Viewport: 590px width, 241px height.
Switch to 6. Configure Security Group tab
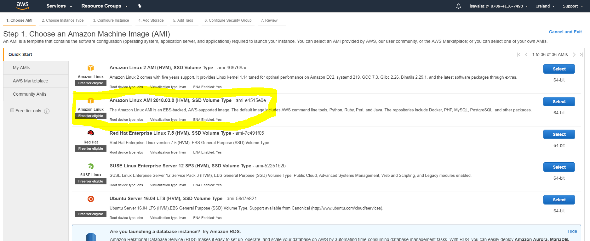coord(228,20)
